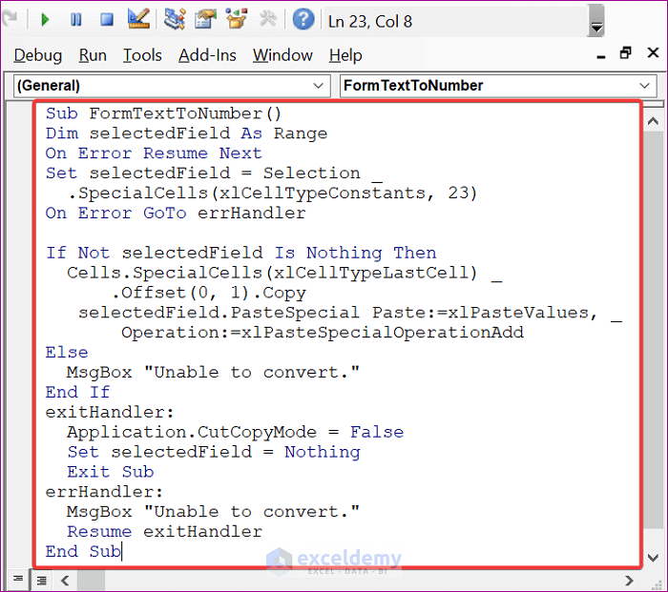Click the 'errHandler:' label line
This screenshot has height=592, width=668.
(x=104, y=492)
